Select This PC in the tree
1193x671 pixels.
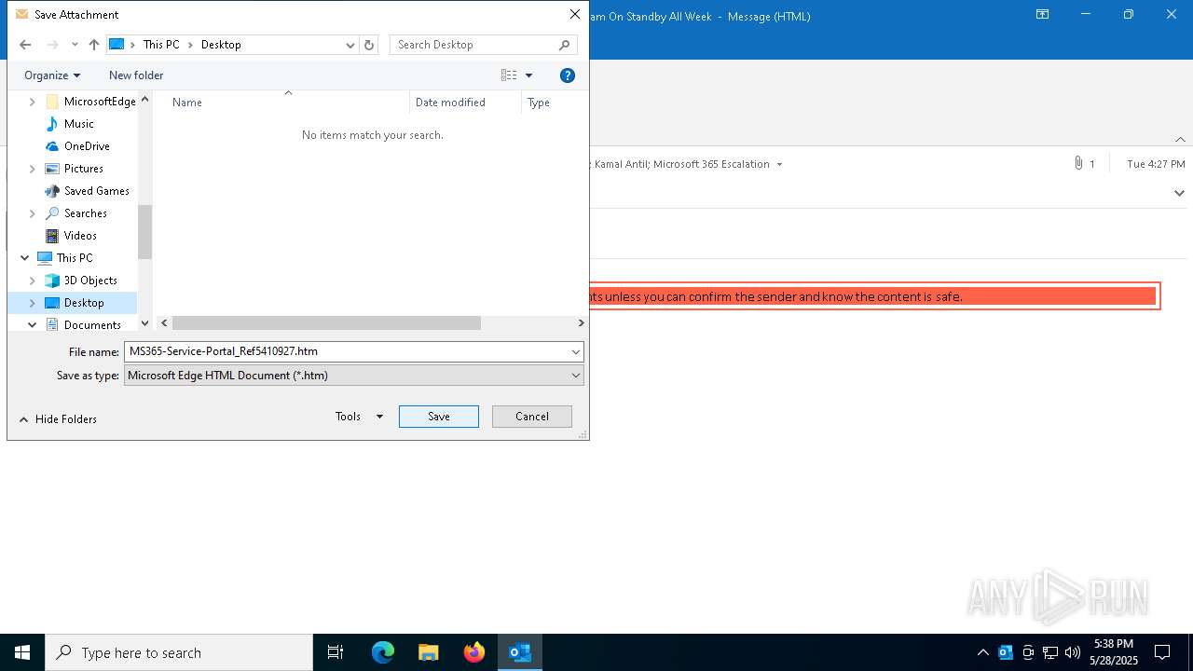75,258
